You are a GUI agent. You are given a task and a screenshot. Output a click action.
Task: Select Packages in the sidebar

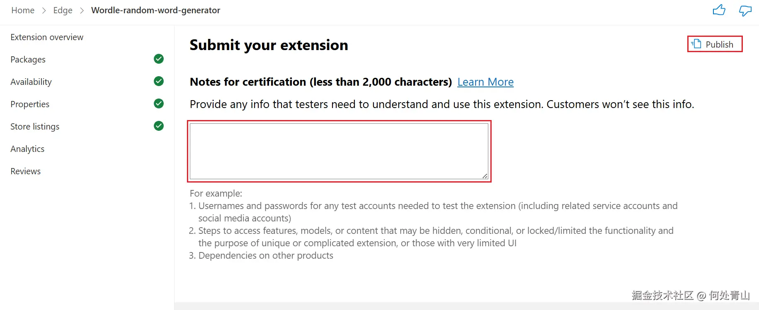(28, 59)
